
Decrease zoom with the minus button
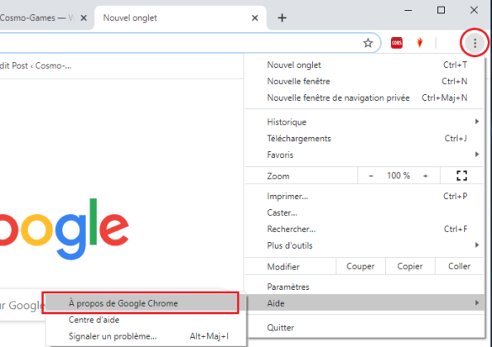[371, 176]
